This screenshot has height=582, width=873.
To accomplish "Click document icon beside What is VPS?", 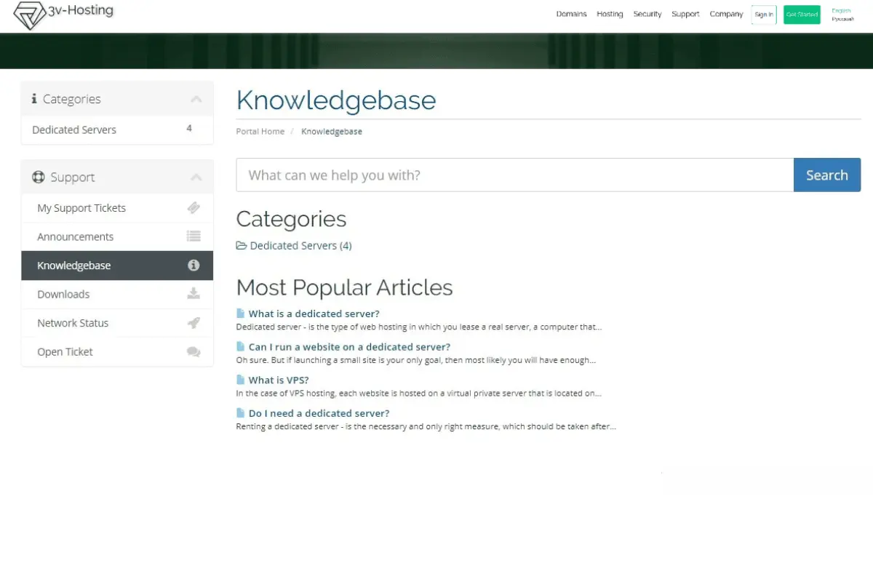I will click(x=241, y=380).
